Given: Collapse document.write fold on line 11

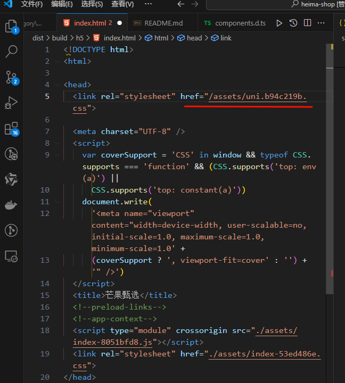Looking at the screenshot, I should (x=57, y=202).
